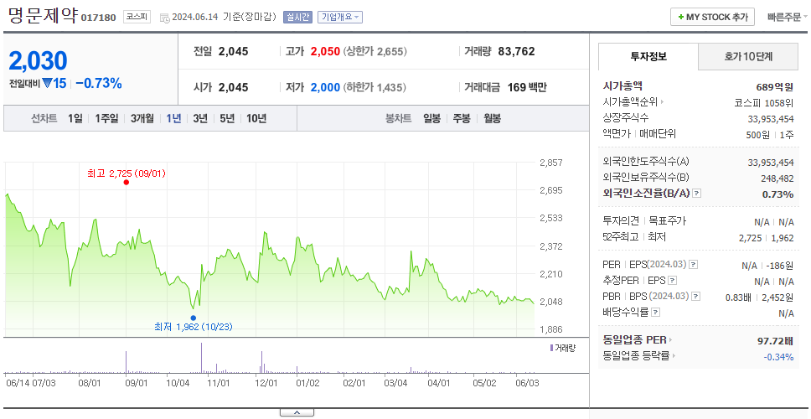Click the 0.83배 PBR value
811x419 pixels.
(738, 297)
